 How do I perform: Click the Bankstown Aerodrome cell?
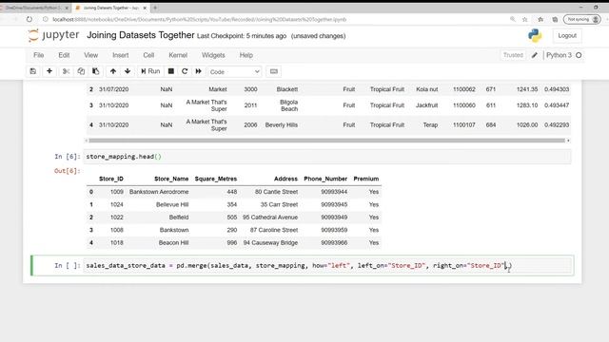point(159,192)
